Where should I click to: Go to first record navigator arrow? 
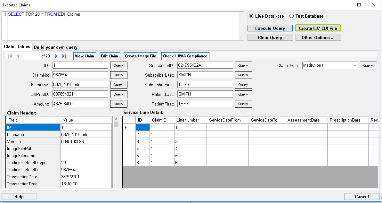[x=10, y=56]
